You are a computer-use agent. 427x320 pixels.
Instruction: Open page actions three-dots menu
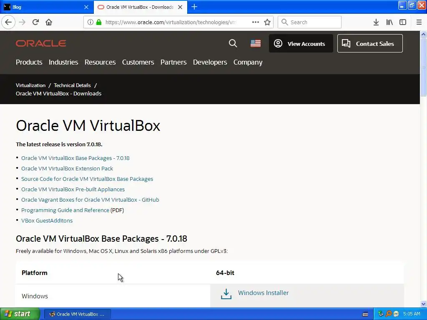point(256,22)
